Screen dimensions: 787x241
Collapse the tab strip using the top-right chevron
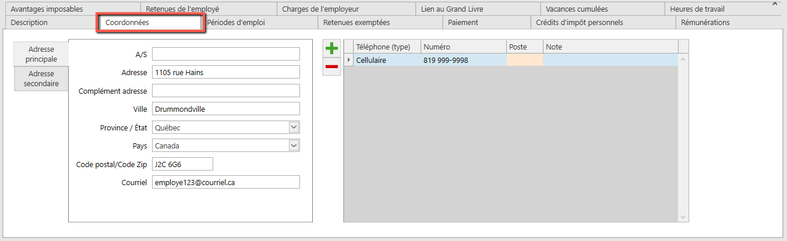coord(775,4)
